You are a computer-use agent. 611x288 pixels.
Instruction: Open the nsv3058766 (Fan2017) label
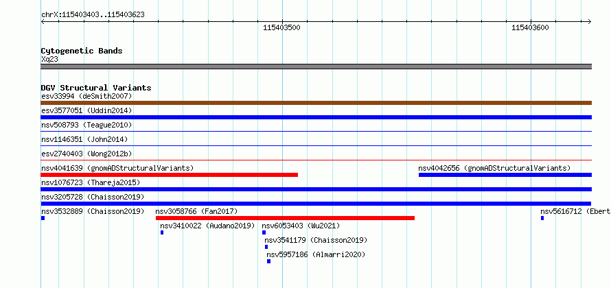196,211
